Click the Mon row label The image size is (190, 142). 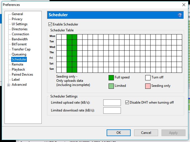[x=52, y=36]
